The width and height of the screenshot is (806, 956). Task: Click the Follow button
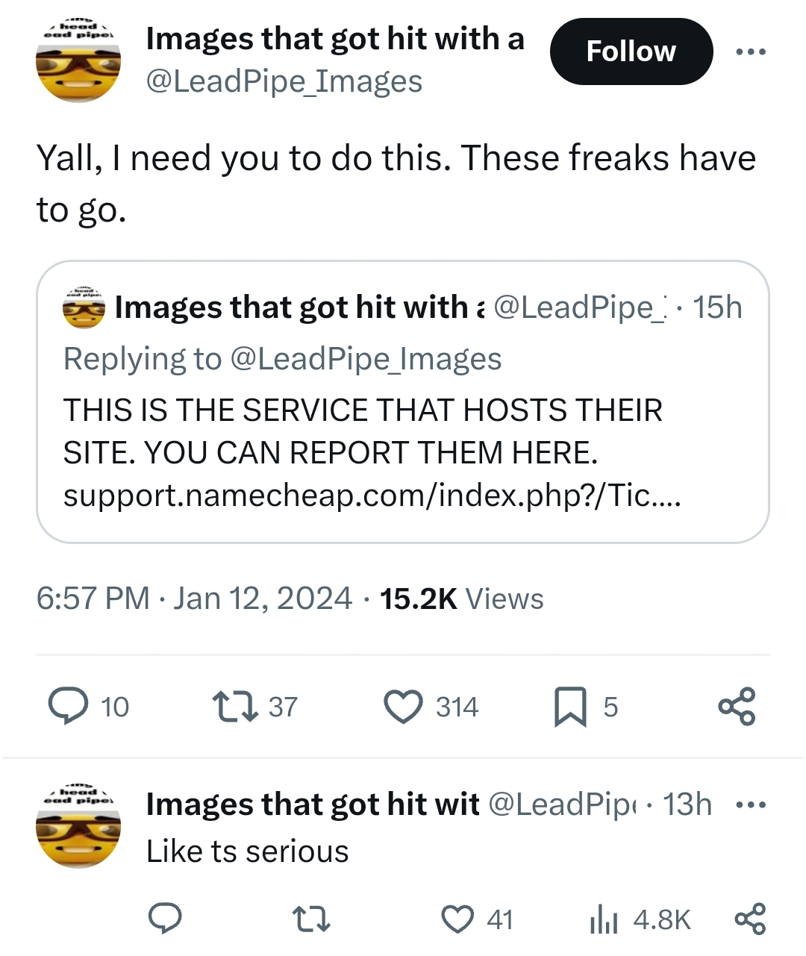(x=631, y=51)
